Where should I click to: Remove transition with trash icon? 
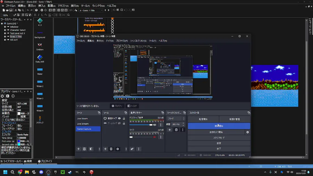click(176, 130)
